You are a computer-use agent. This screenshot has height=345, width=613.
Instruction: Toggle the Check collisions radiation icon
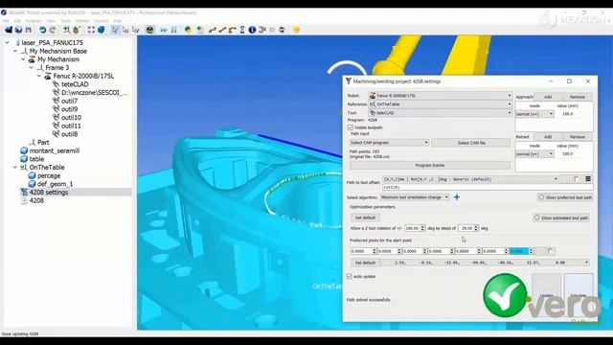[x=149, y=30]
